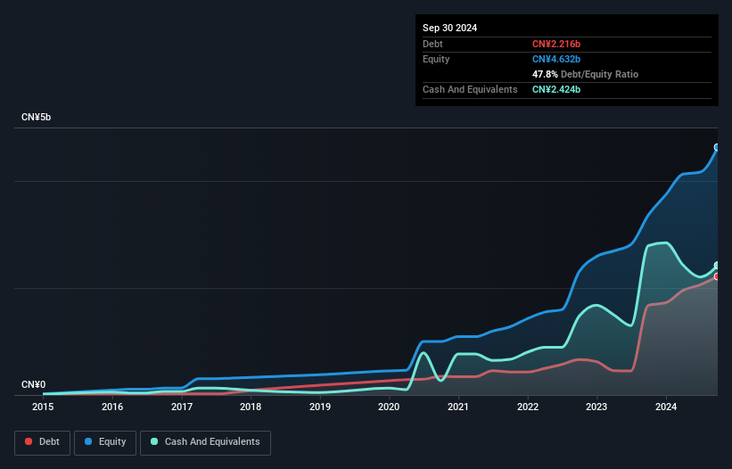Click the 2017 x-axis label
The height and width of the screenshot is (469, 732).
(x=182, y=407)
